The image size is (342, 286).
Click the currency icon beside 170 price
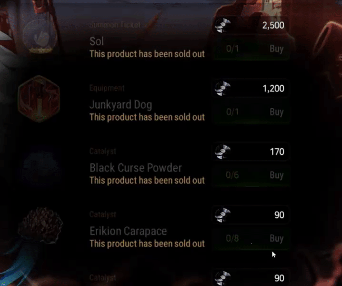coord(222,152)
